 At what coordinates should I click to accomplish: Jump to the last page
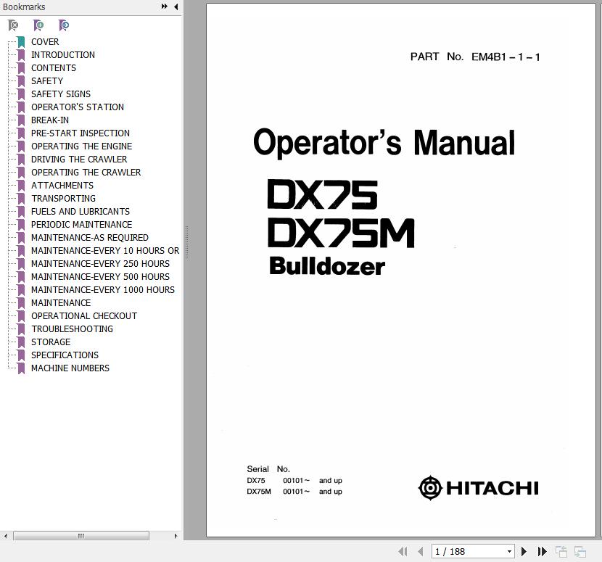point(542,552)
